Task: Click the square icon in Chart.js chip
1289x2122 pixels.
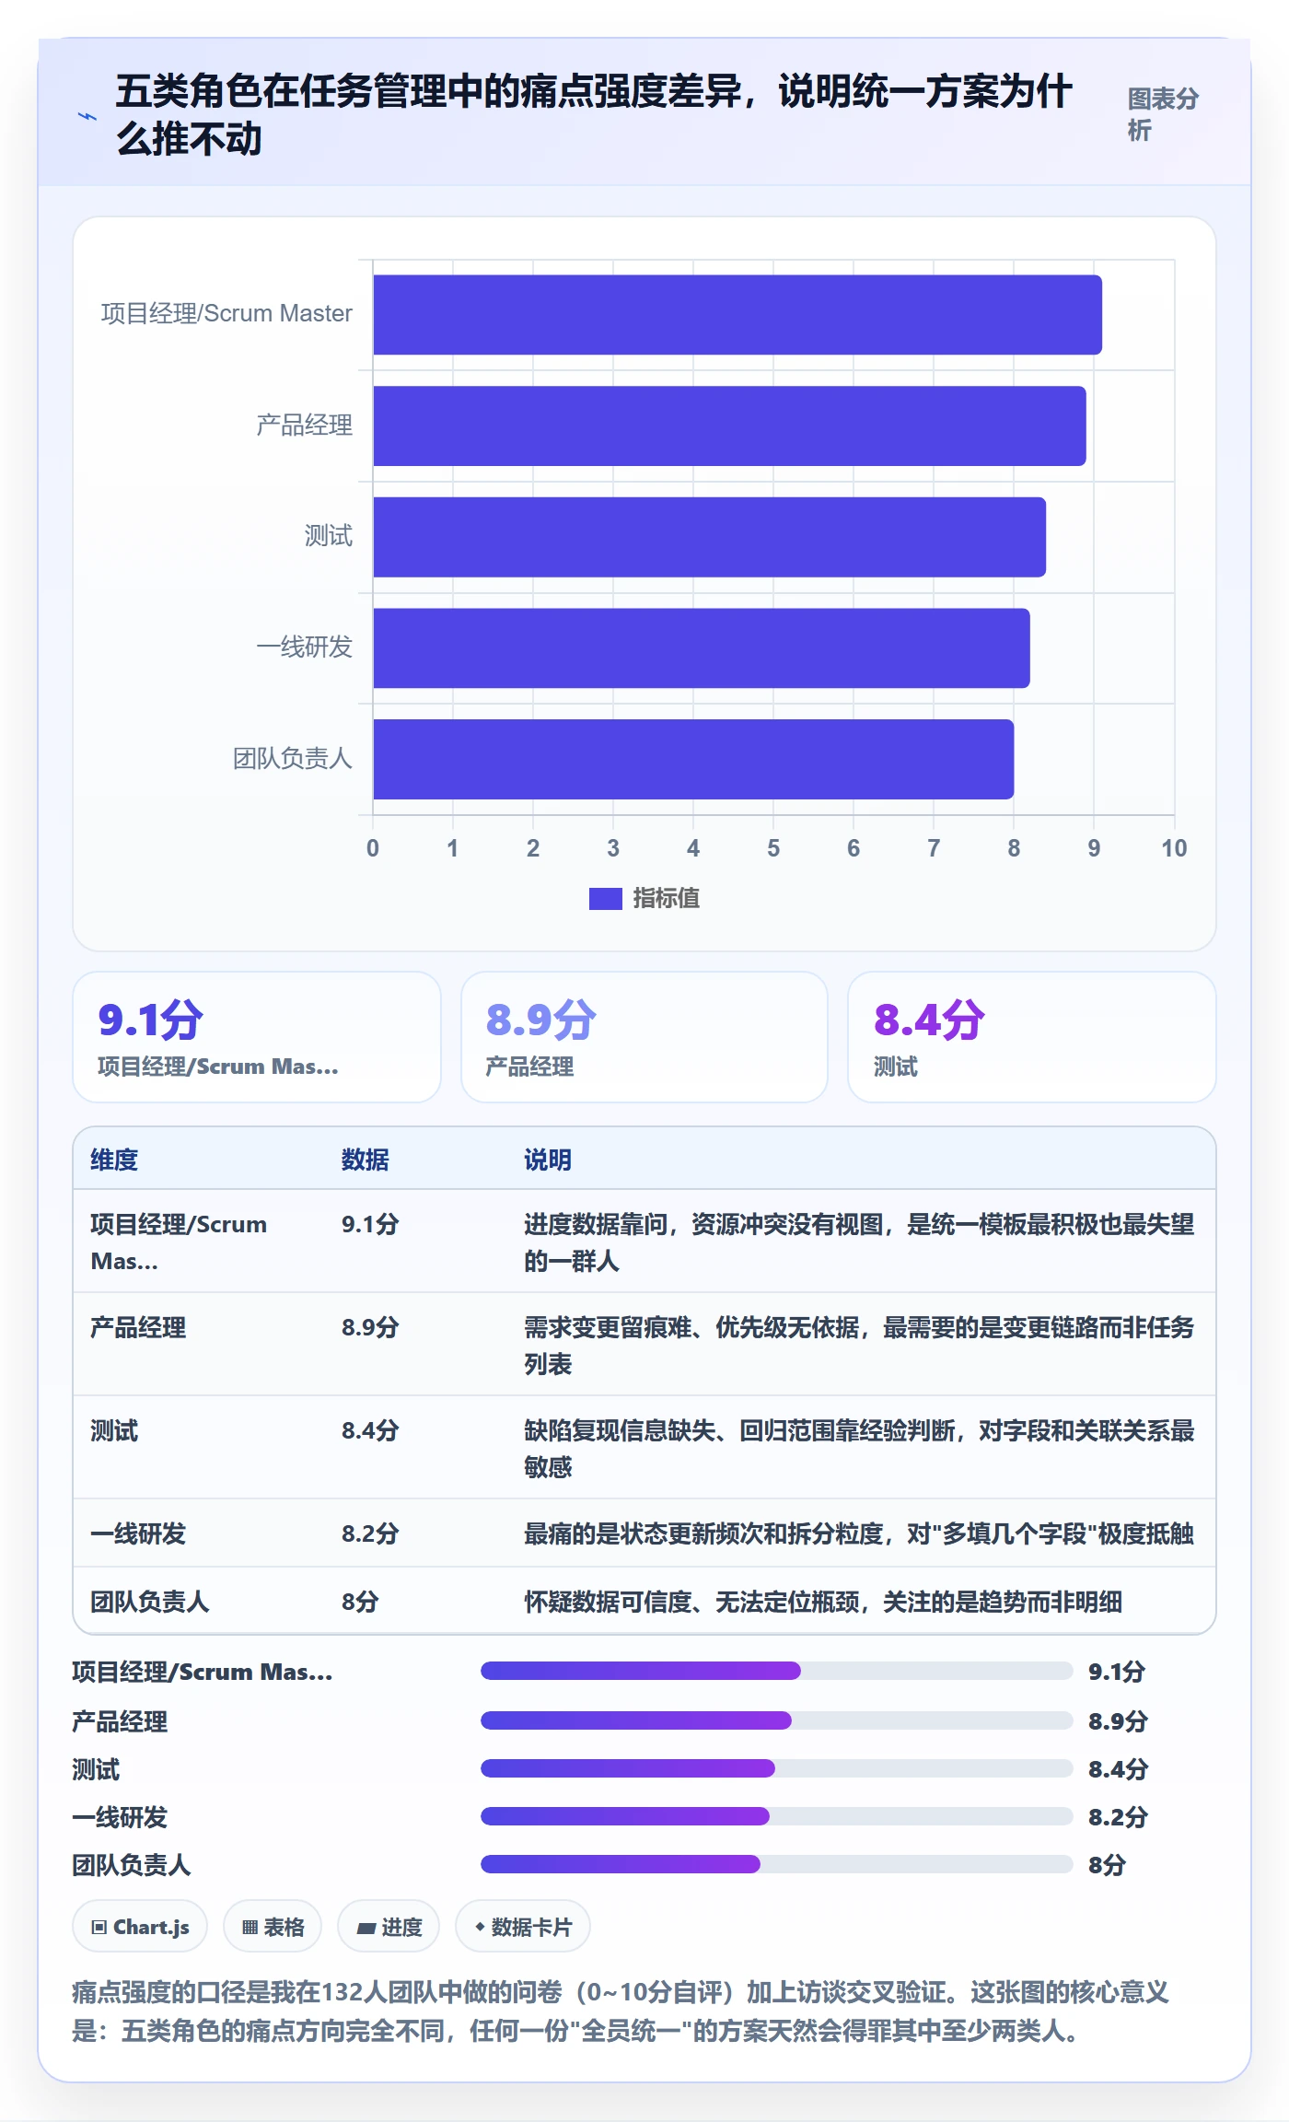Action: point(99,1927)
